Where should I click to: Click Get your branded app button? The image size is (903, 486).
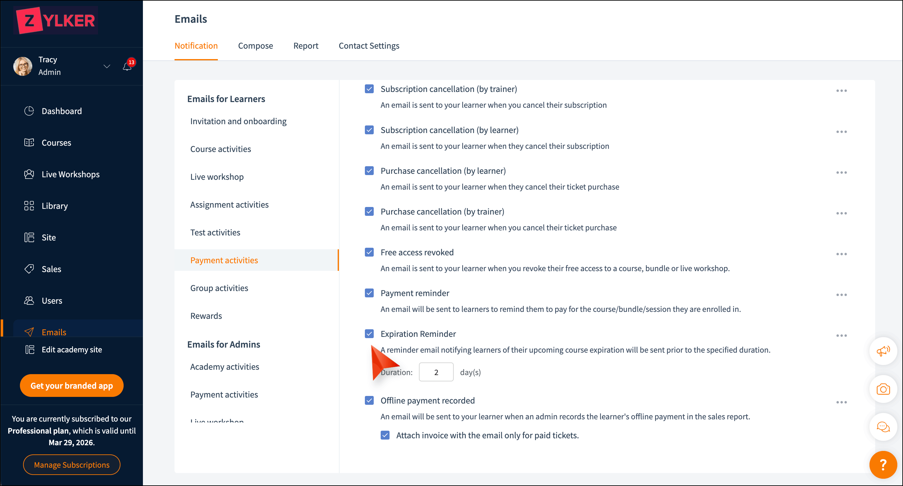71,386
